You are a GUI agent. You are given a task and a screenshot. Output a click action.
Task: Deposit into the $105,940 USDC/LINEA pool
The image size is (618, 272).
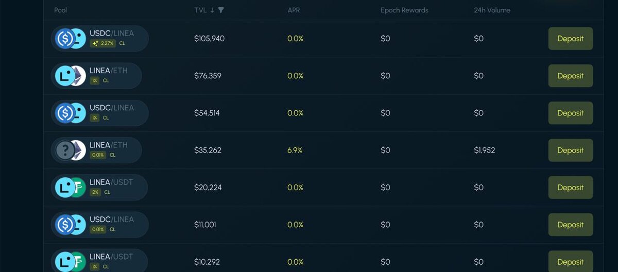coord(570,39)
